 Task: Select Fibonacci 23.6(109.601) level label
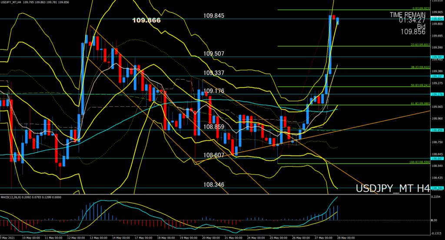coord(420,45)
